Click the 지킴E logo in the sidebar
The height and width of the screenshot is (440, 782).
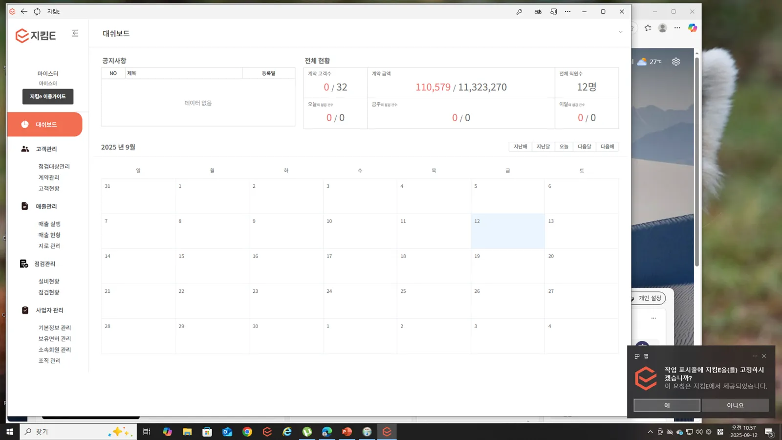tap(36, 35)
